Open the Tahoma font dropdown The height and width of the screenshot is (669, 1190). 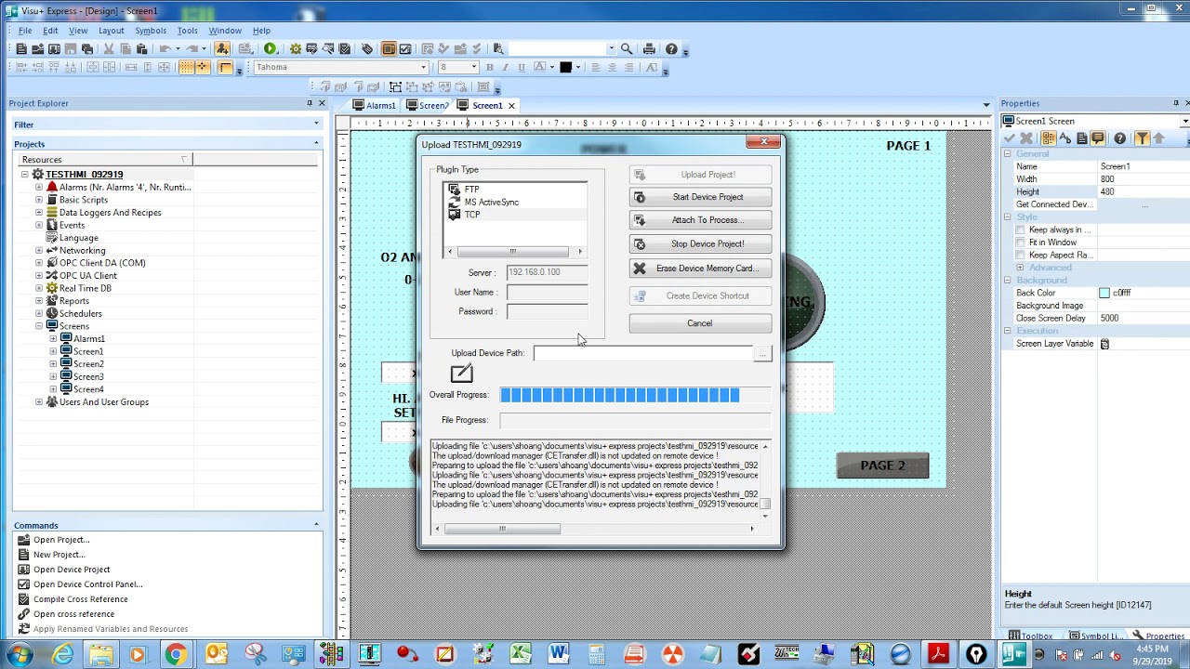click(423, 67)
